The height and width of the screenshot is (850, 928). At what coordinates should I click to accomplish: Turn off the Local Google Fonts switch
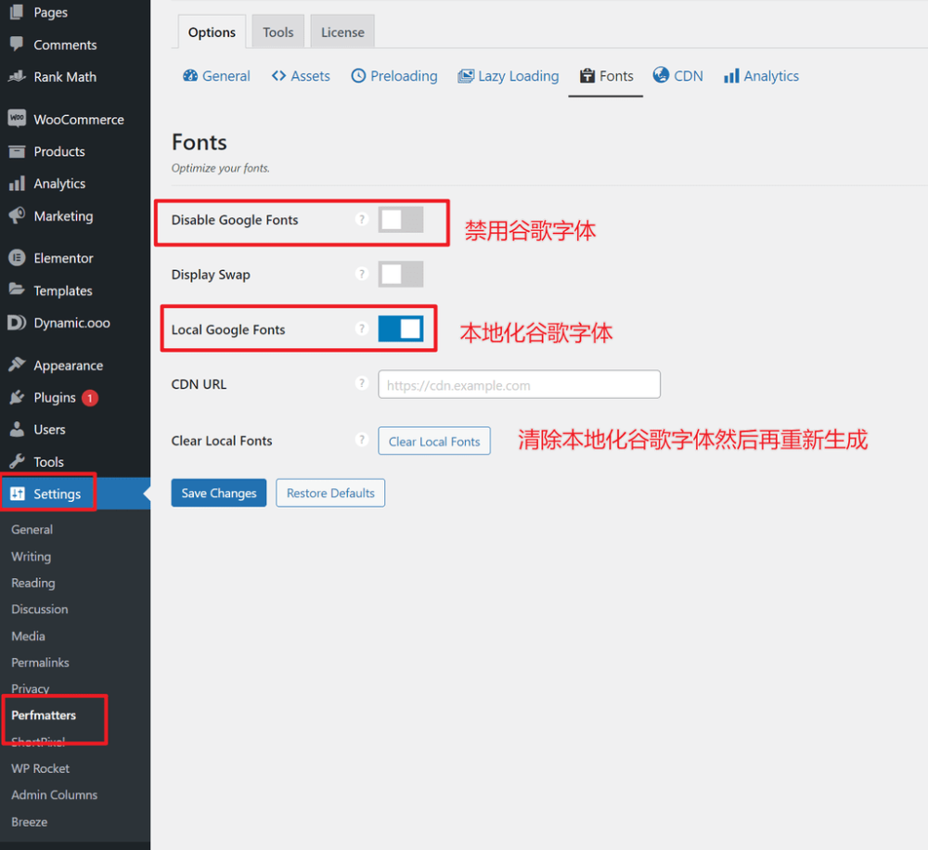pyautogui.click(x=401, y=329)
